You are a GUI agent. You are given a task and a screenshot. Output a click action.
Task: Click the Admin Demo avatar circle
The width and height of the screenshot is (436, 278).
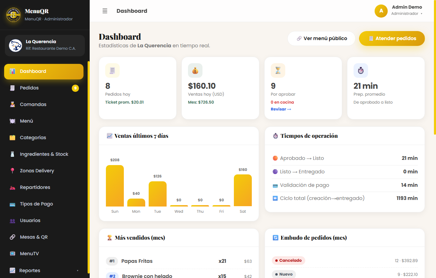click(x=381, y=11)
